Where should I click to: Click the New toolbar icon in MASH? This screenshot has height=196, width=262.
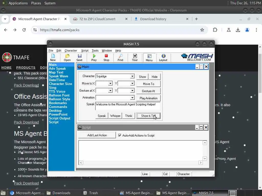(x=53, y=57)
